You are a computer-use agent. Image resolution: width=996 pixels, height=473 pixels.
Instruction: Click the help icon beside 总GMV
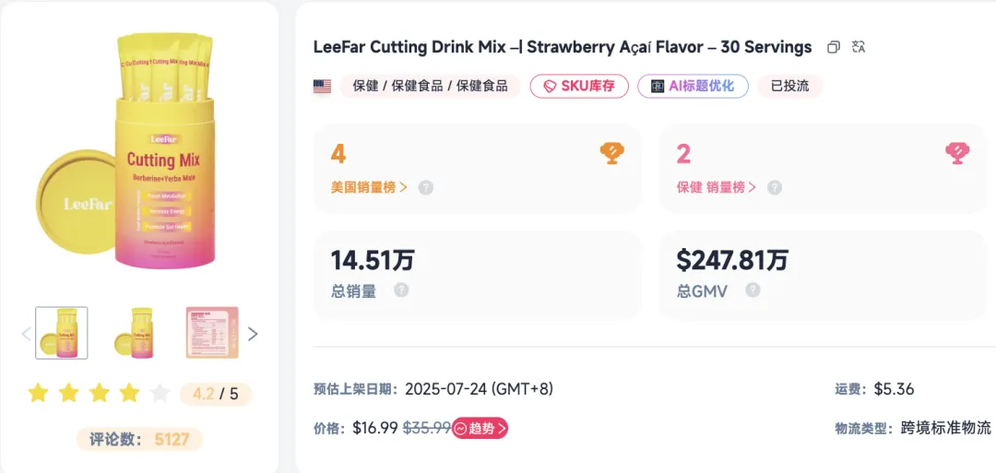(753, 290)
